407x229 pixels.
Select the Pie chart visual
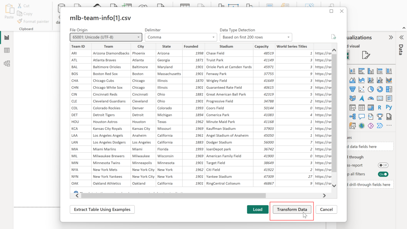tap(371, 89)
